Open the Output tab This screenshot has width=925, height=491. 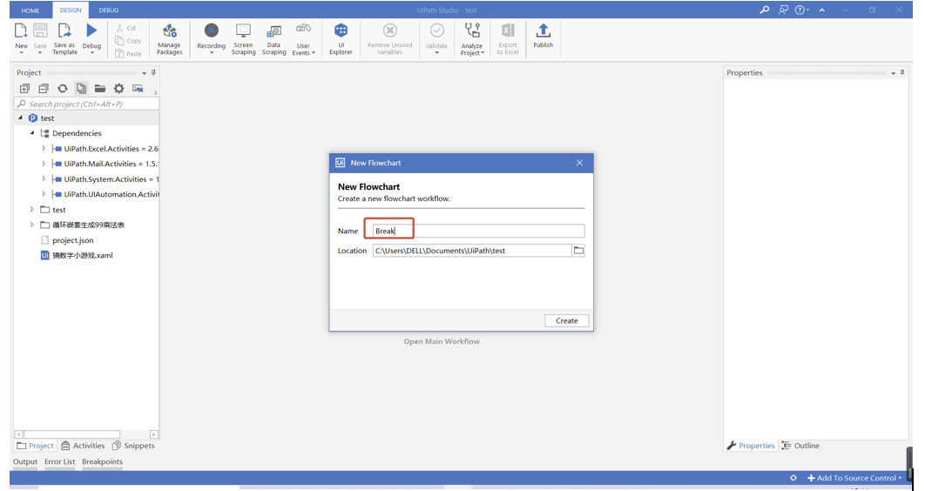(25, 461)
